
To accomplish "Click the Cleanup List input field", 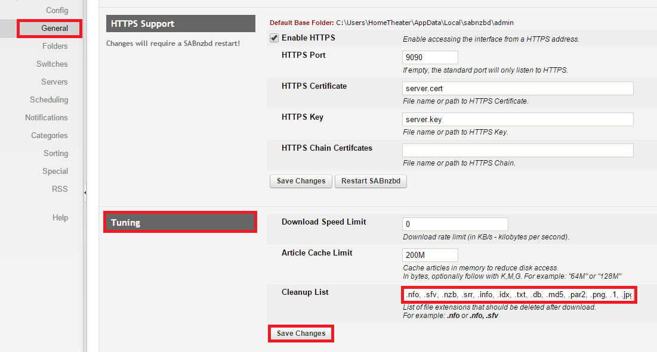I will click(519, 295).
